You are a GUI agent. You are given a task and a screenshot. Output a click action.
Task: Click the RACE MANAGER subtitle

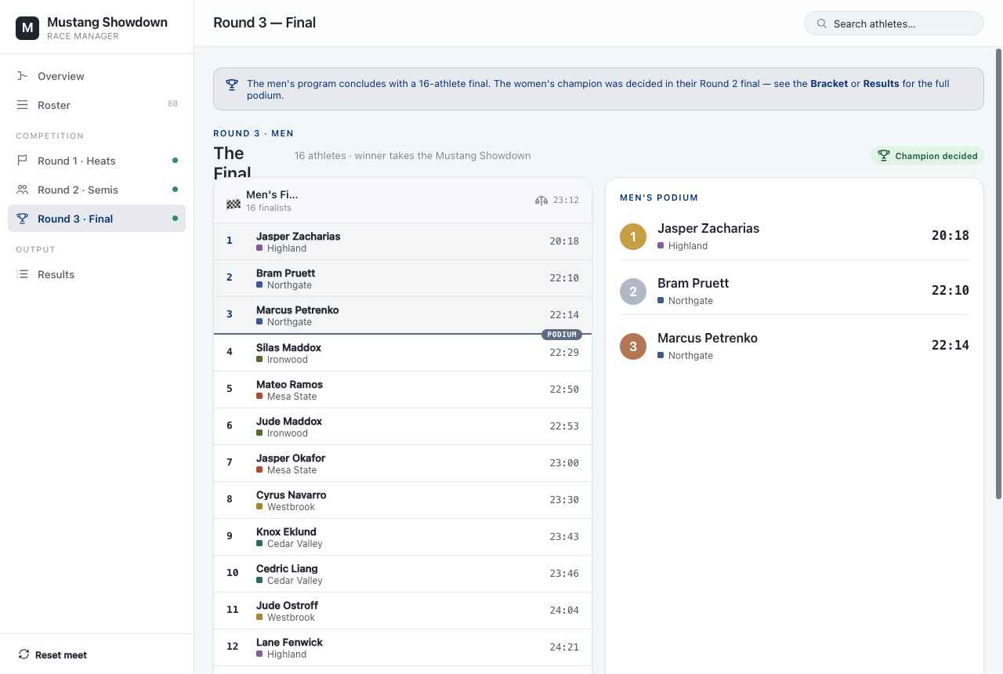click(x=83, y=36)
